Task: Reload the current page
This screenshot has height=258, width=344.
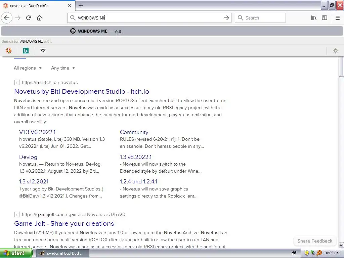Action: pyautogui.click(x=29, y=18)
